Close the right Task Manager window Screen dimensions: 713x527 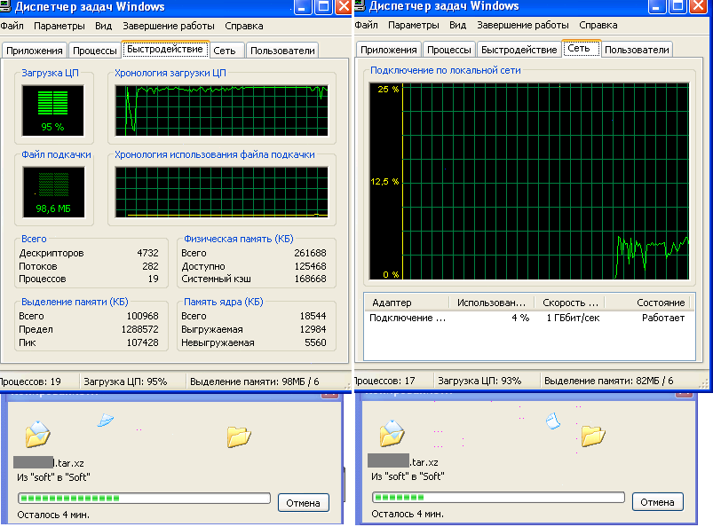698,6
